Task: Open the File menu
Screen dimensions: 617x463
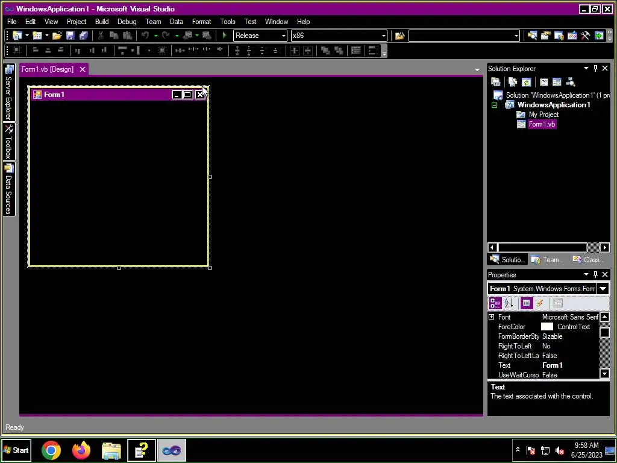Action: pos(12,22)
